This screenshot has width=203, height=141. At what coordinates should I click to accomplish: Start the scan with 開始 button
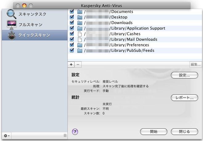pyautogui.click(x=154, y=132)
